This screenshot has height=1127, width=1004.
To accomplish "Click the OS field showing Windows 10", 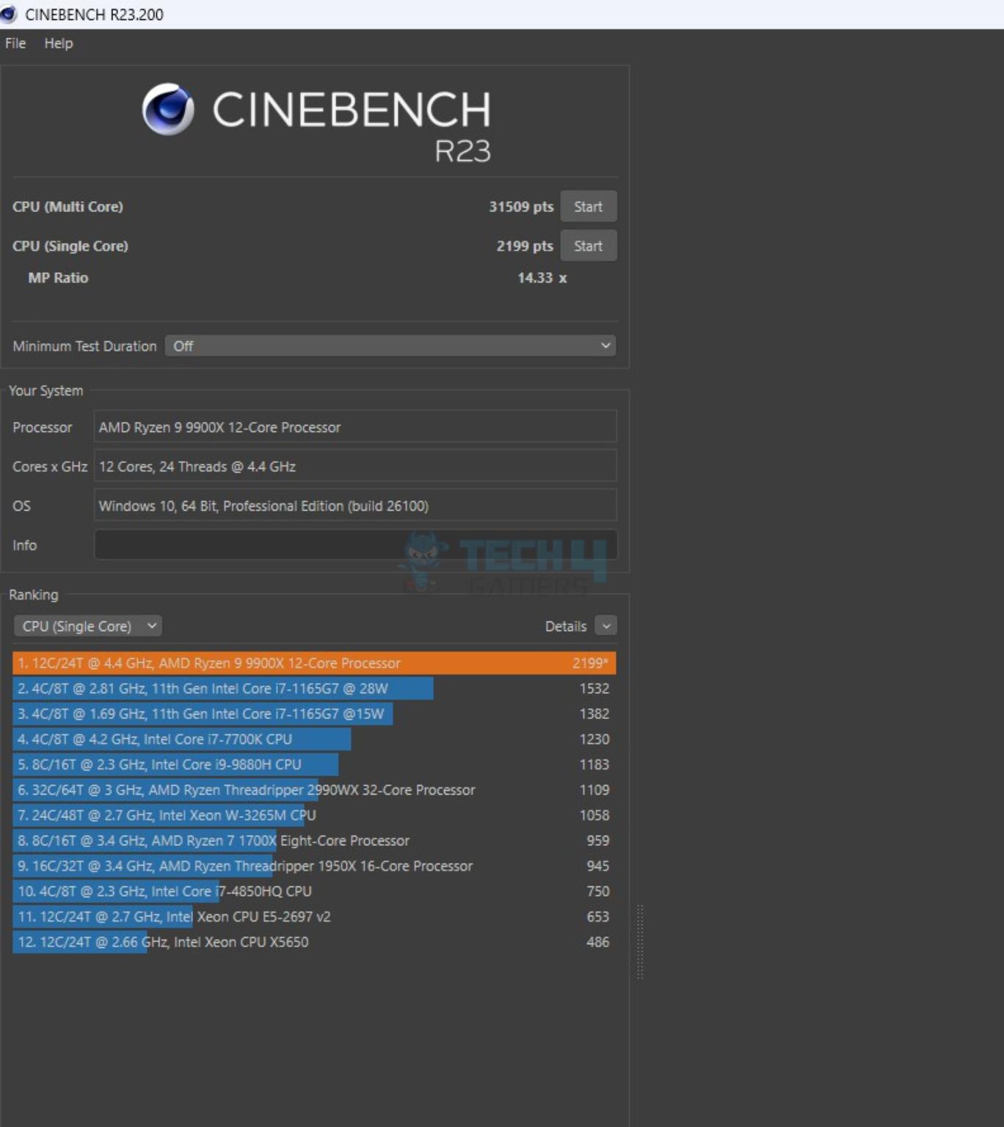I will click(355, 506).
